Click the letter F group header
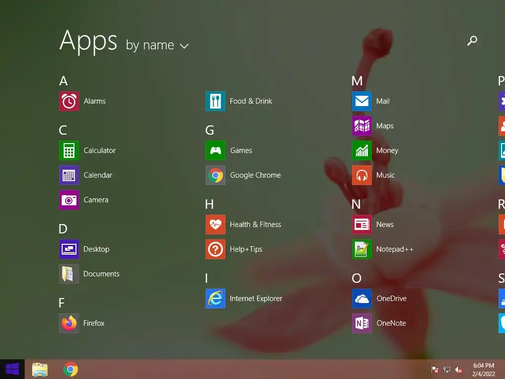This screenshot has height=379, width=505. tap(62, 303)
